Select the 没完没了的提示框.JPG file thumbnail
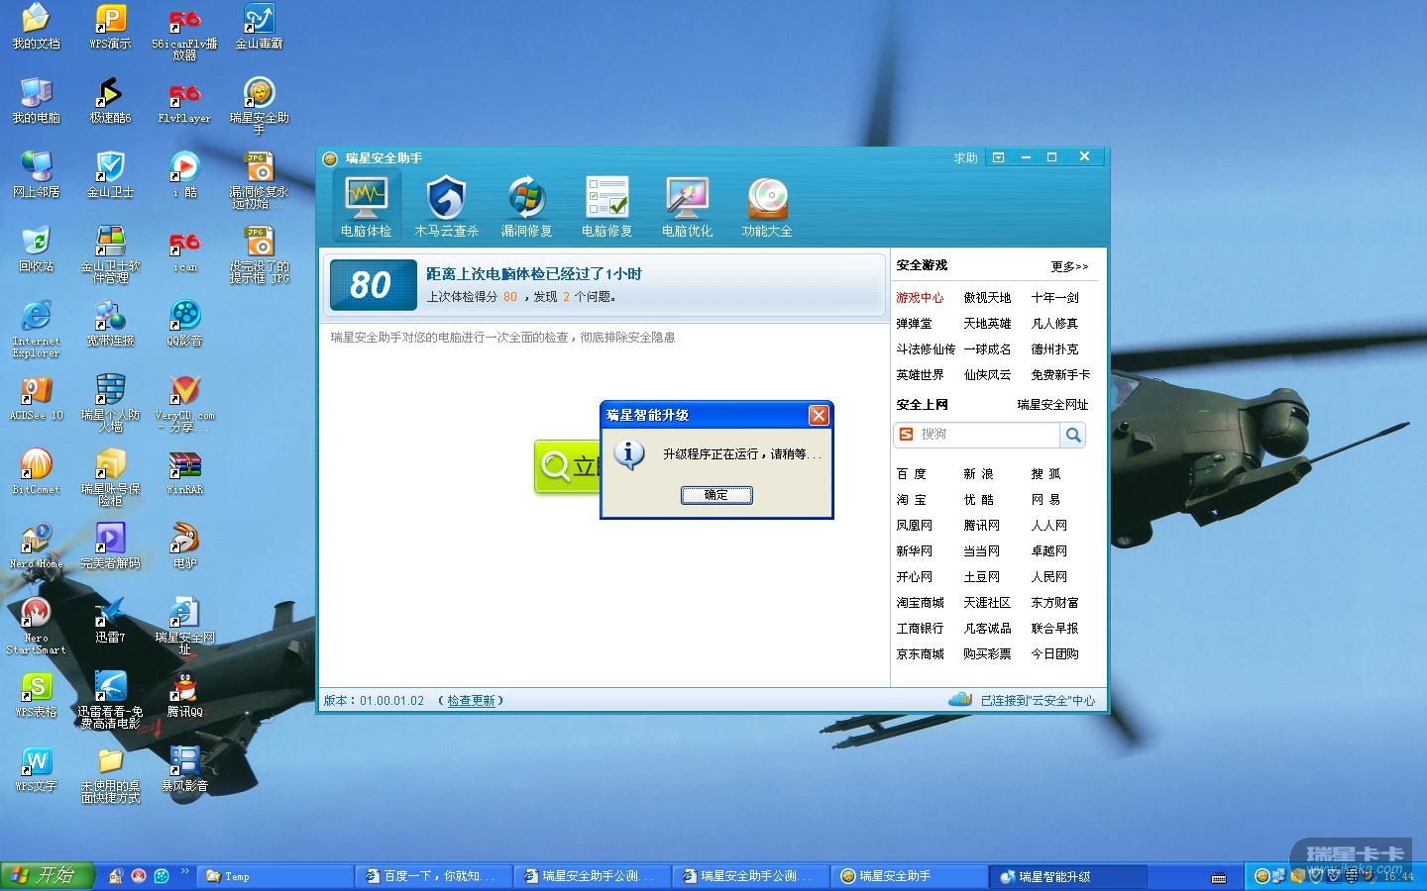The image size is (1427, 891). click(x=259, y=254)
